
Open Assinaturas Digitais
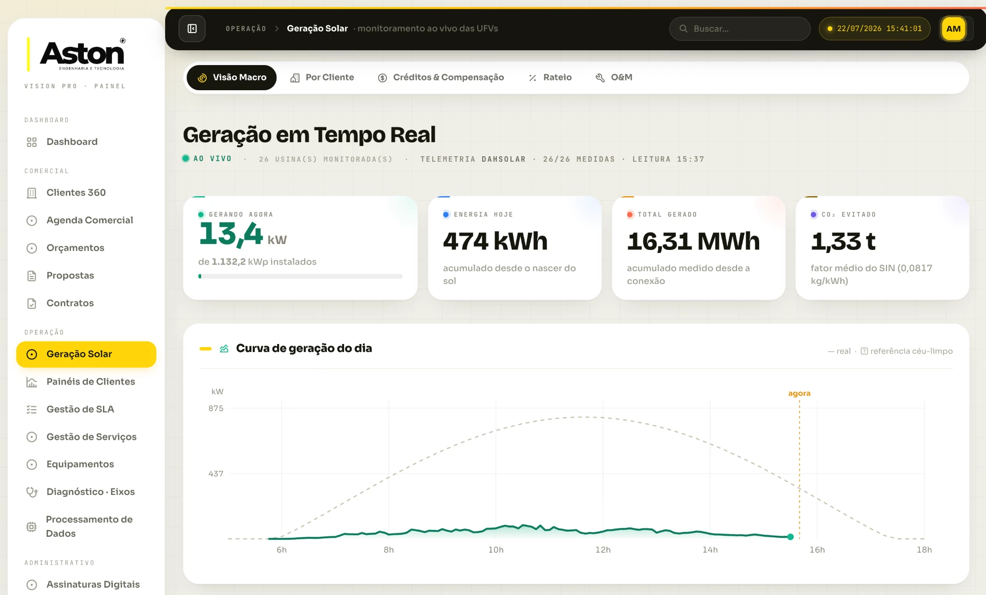(x=86, y=585)
